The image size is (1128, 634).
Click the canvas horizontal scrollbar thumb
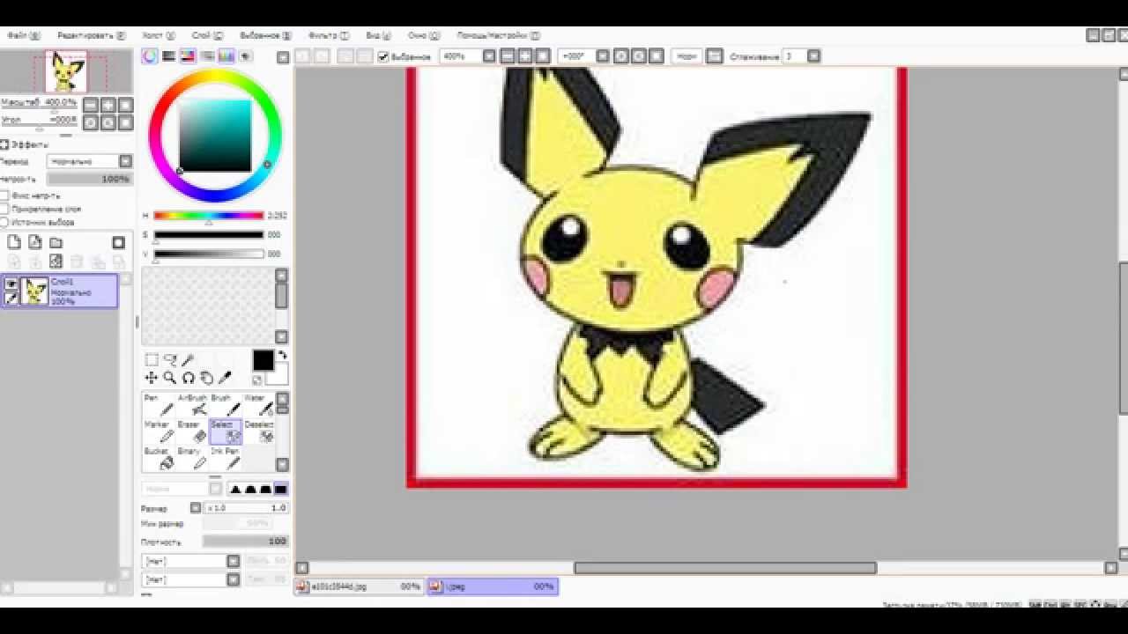pyautogui.click(x=725, y=568)
